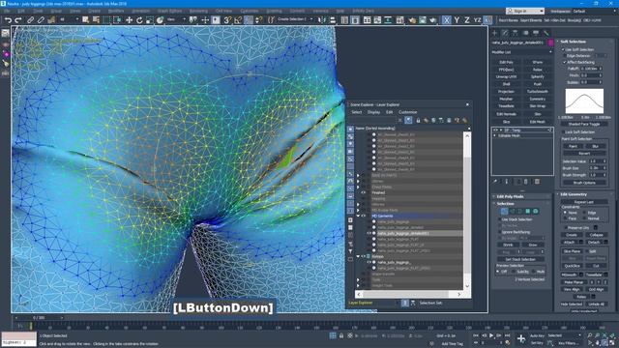Open Scene Explorer Edit menu
The image size is (619, 348).
(389, 112)
